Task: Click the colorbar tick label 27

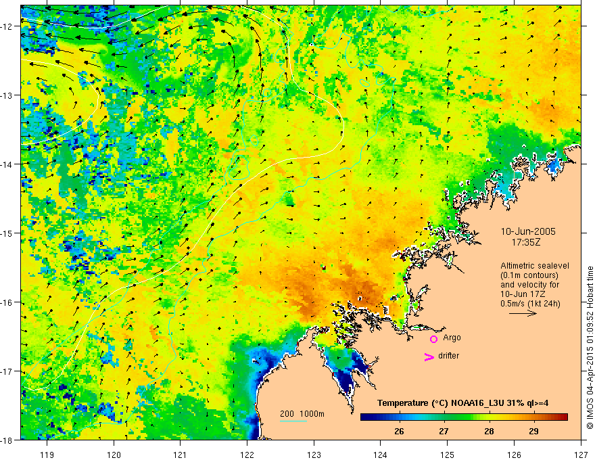Action: pos(444,432)
